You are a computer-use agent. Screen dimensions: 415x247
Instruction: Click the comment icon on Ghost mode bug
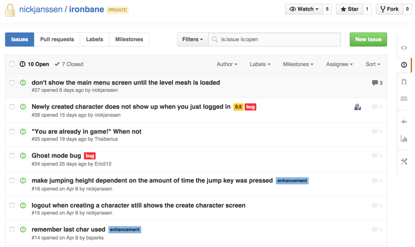[x=375, y=156]
